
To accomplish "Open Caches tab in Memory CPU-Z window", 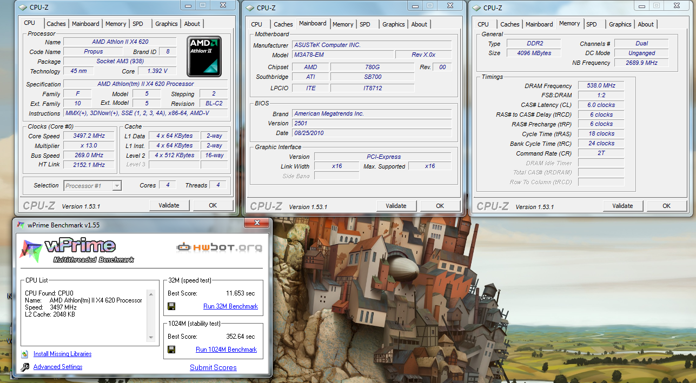I will point(510,24).
